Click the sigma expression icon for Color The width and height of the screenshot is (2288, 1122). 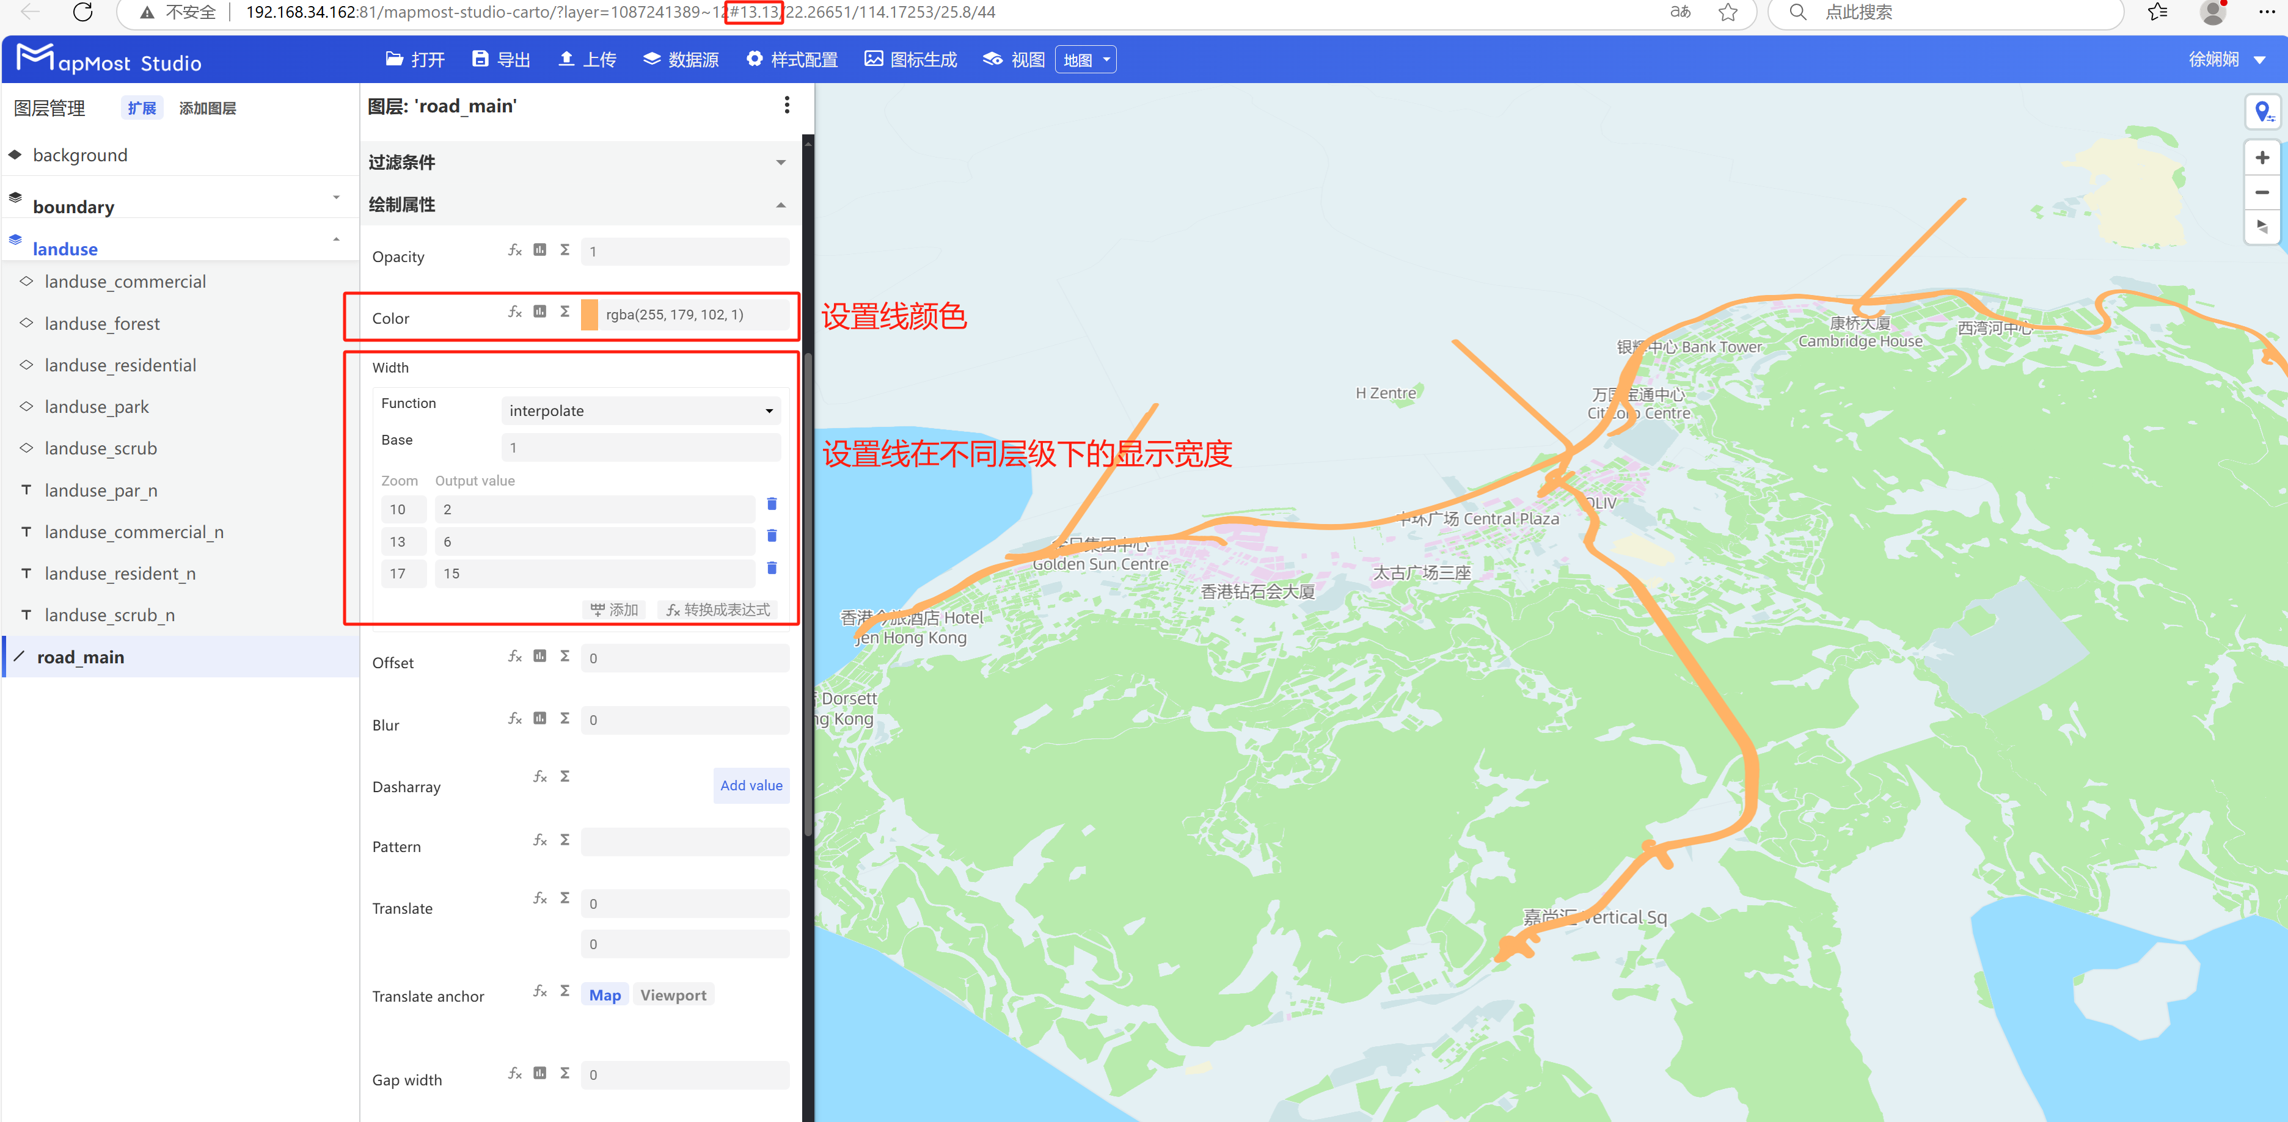pos(564,311)
